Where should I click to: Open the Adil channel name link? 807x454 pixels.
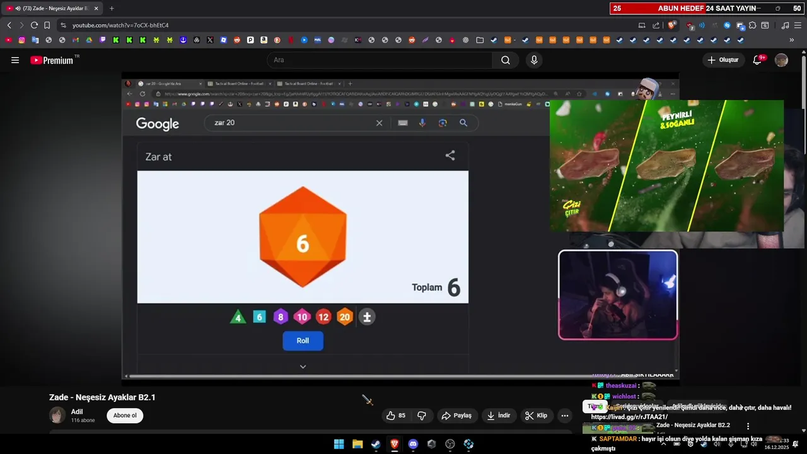[x=77, y=412]
